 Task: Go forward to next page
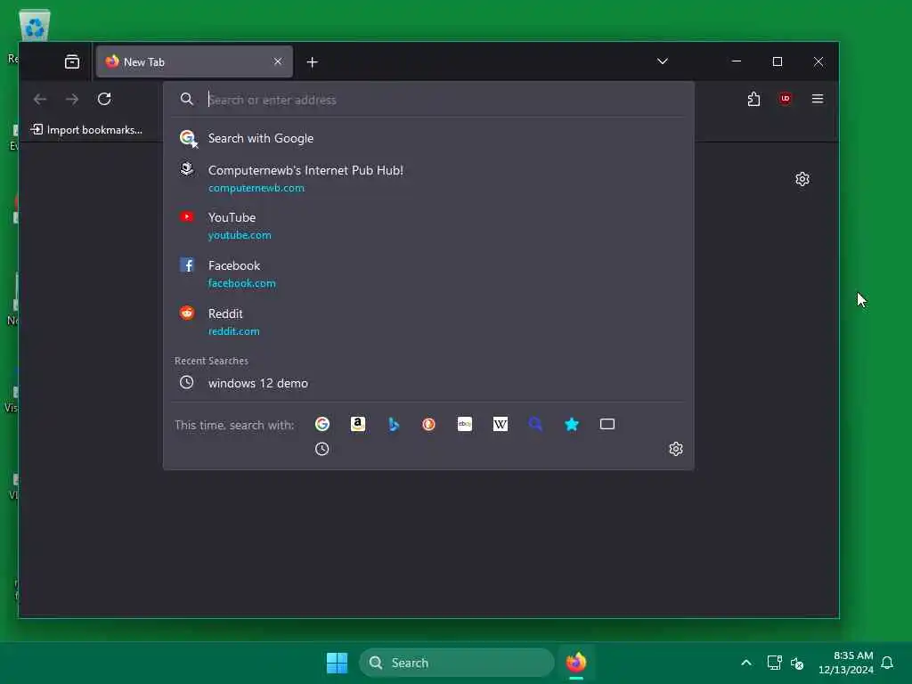(x=72, y=100)
